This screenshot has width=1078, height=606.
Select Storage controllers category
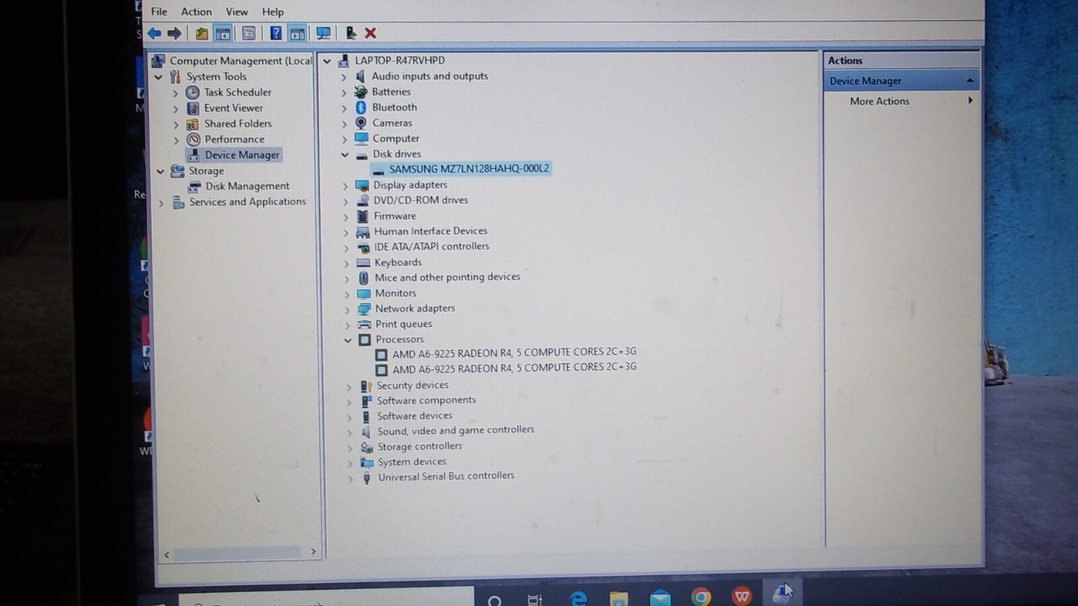coord(419,446)
